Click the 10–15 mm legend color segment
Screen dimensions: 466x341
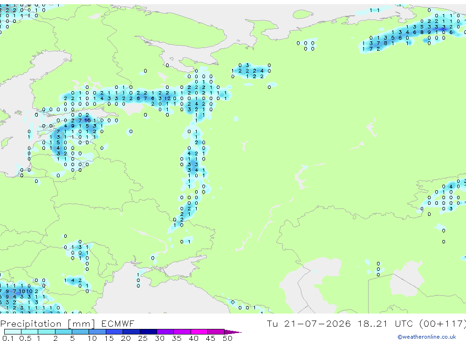[97, 332]
